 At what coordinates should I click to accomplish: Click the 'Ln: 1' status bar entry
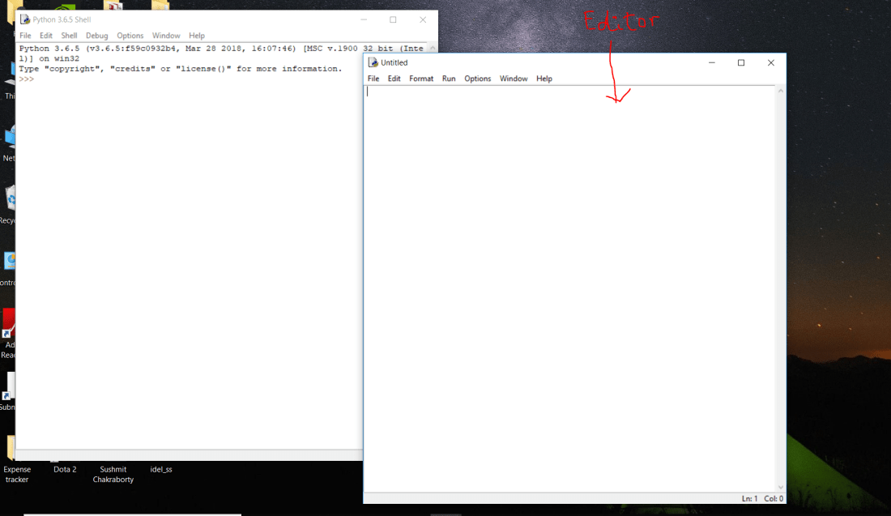tap(749, 498)
